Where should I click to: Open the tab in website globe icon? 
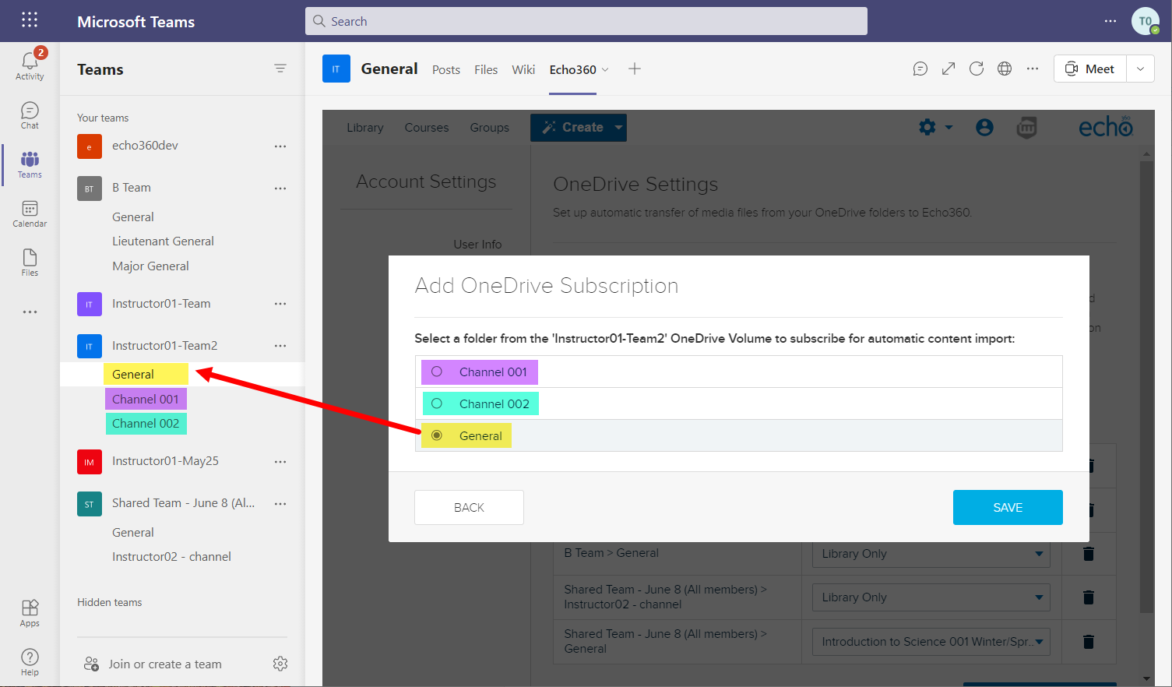coord(1005,69)
